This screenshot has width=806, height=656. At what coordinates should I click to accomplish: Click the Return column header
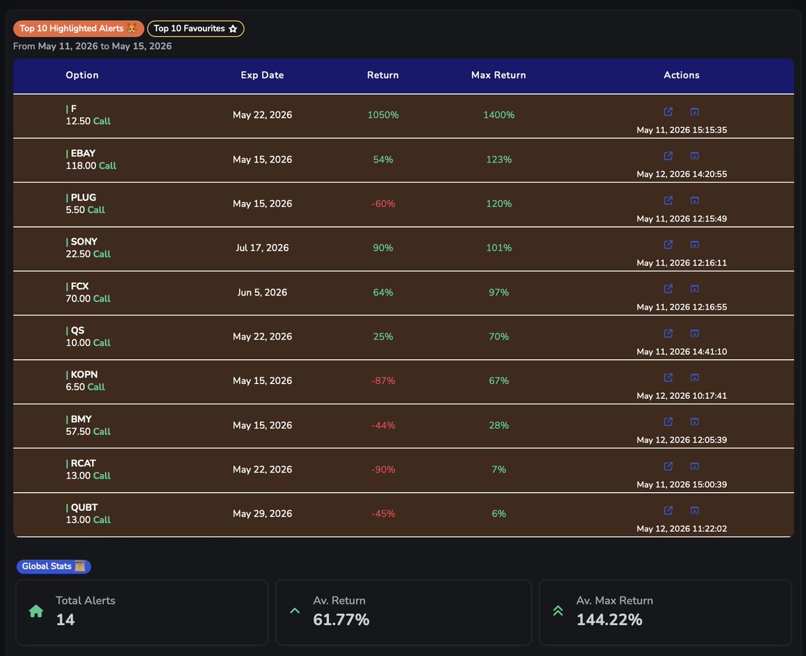point(383,75)
